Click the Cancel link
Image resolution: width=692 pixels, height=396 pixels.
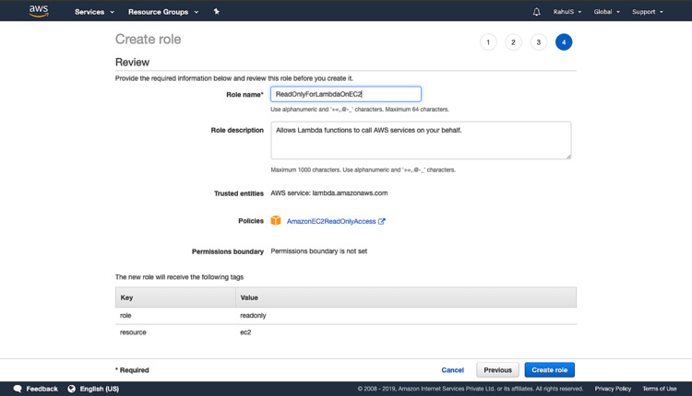(x=452, y=370)
